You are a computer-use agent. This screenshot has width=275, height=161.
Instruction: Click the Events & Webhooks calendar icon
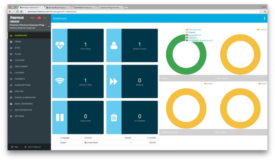[11, 98]
